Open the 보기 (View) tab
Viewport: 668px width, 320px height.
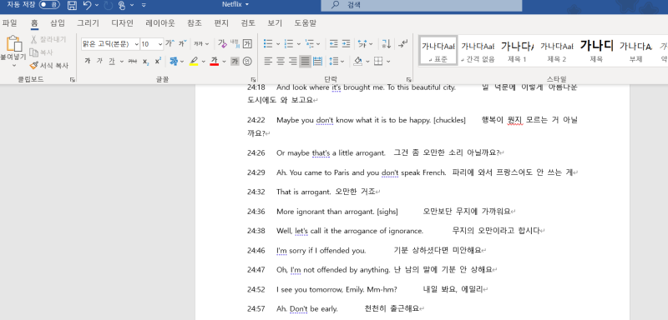[x=275, y=23]
